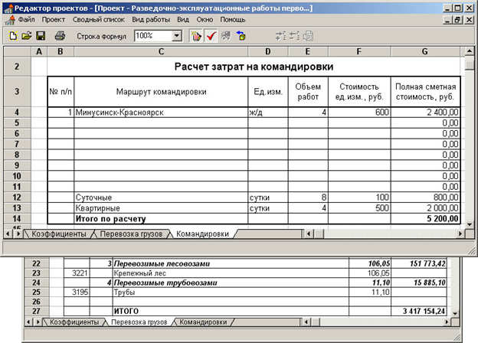Select Командировки tab in background window
The image size is (478, 343).
coord(203,322)
